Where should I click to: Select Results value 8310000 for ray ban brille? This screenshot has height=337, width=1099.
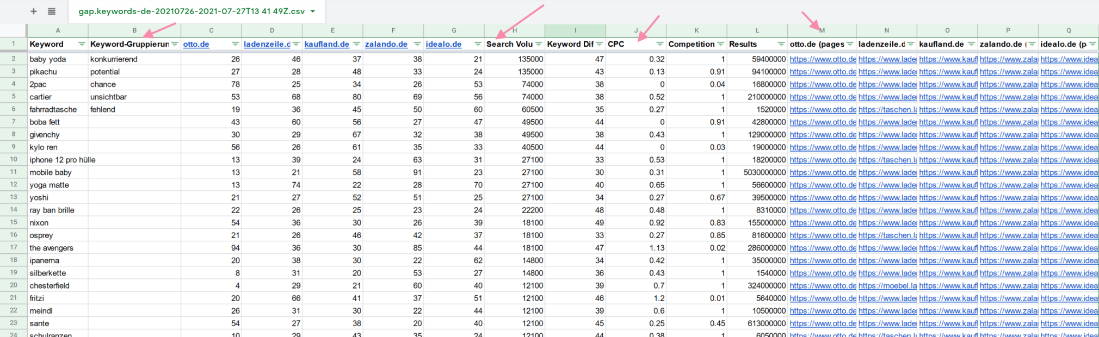coord(757,210)
